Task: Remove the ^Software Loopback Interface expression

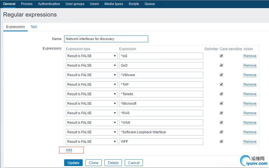Action: click(x=250, y=132)
